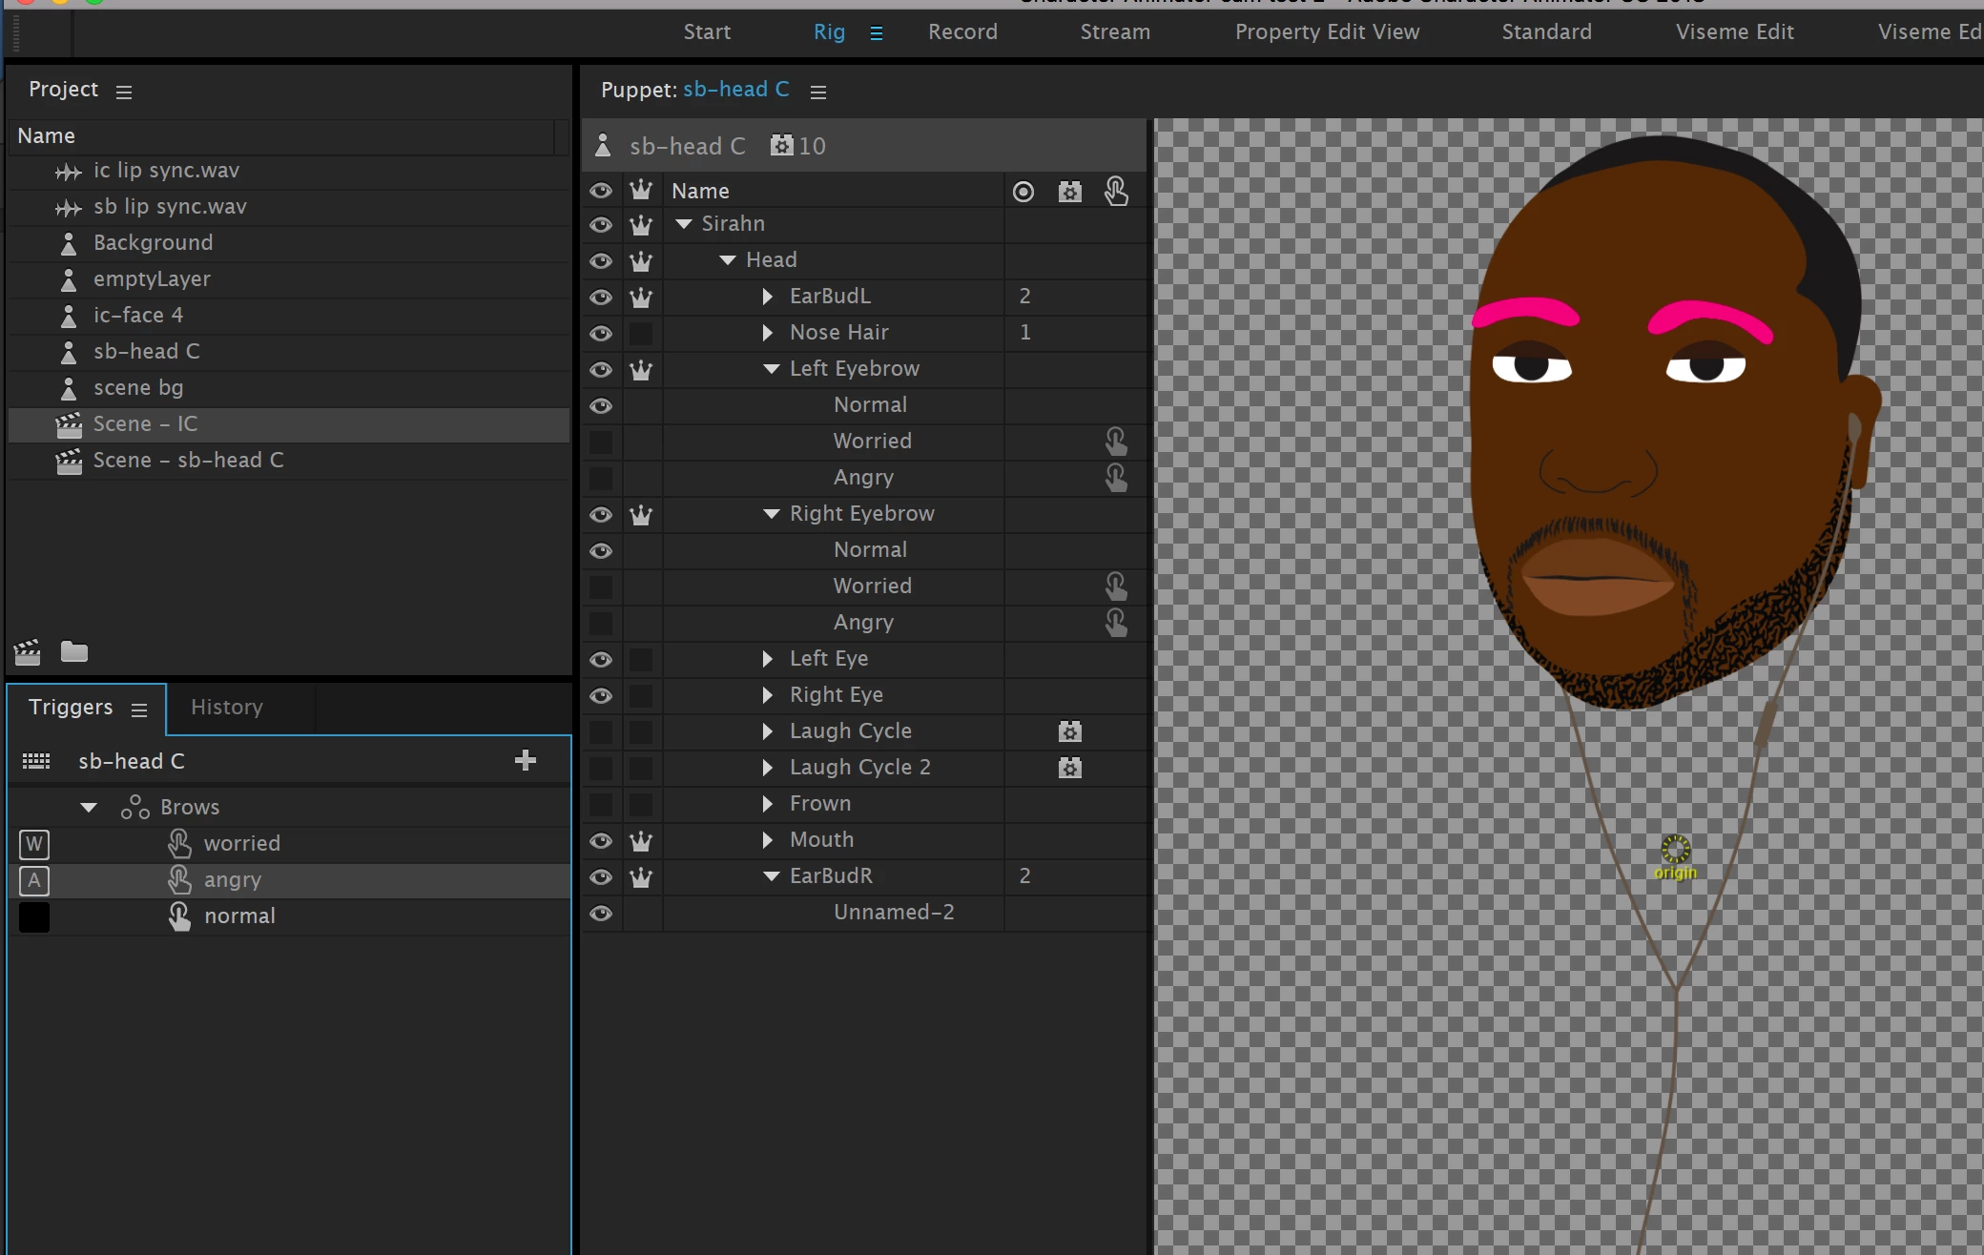The height and width of the screenshot is (1255, 1984).
Task: Select Scene - sb-head C in Project
Action: click(188, 461)
